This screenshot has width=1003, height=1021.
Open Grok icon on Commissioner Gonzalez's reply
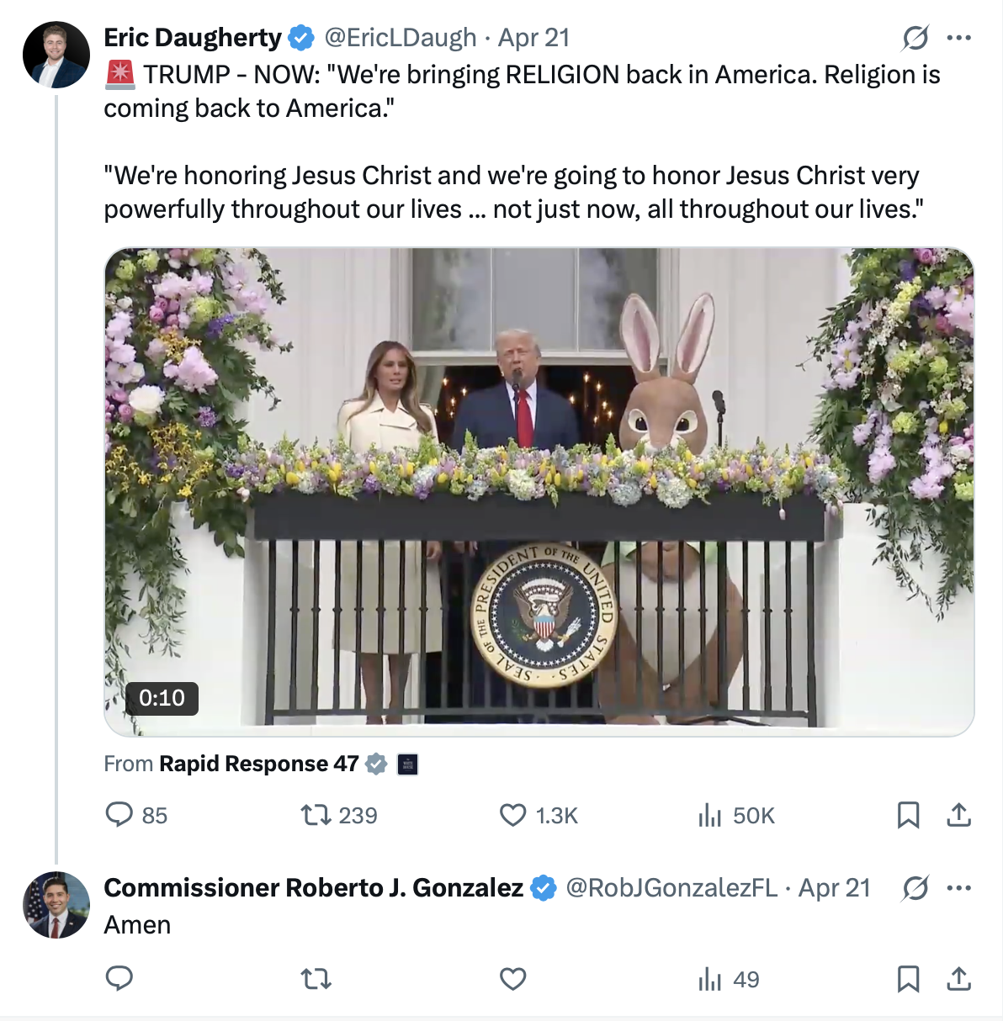coord(915,888)
